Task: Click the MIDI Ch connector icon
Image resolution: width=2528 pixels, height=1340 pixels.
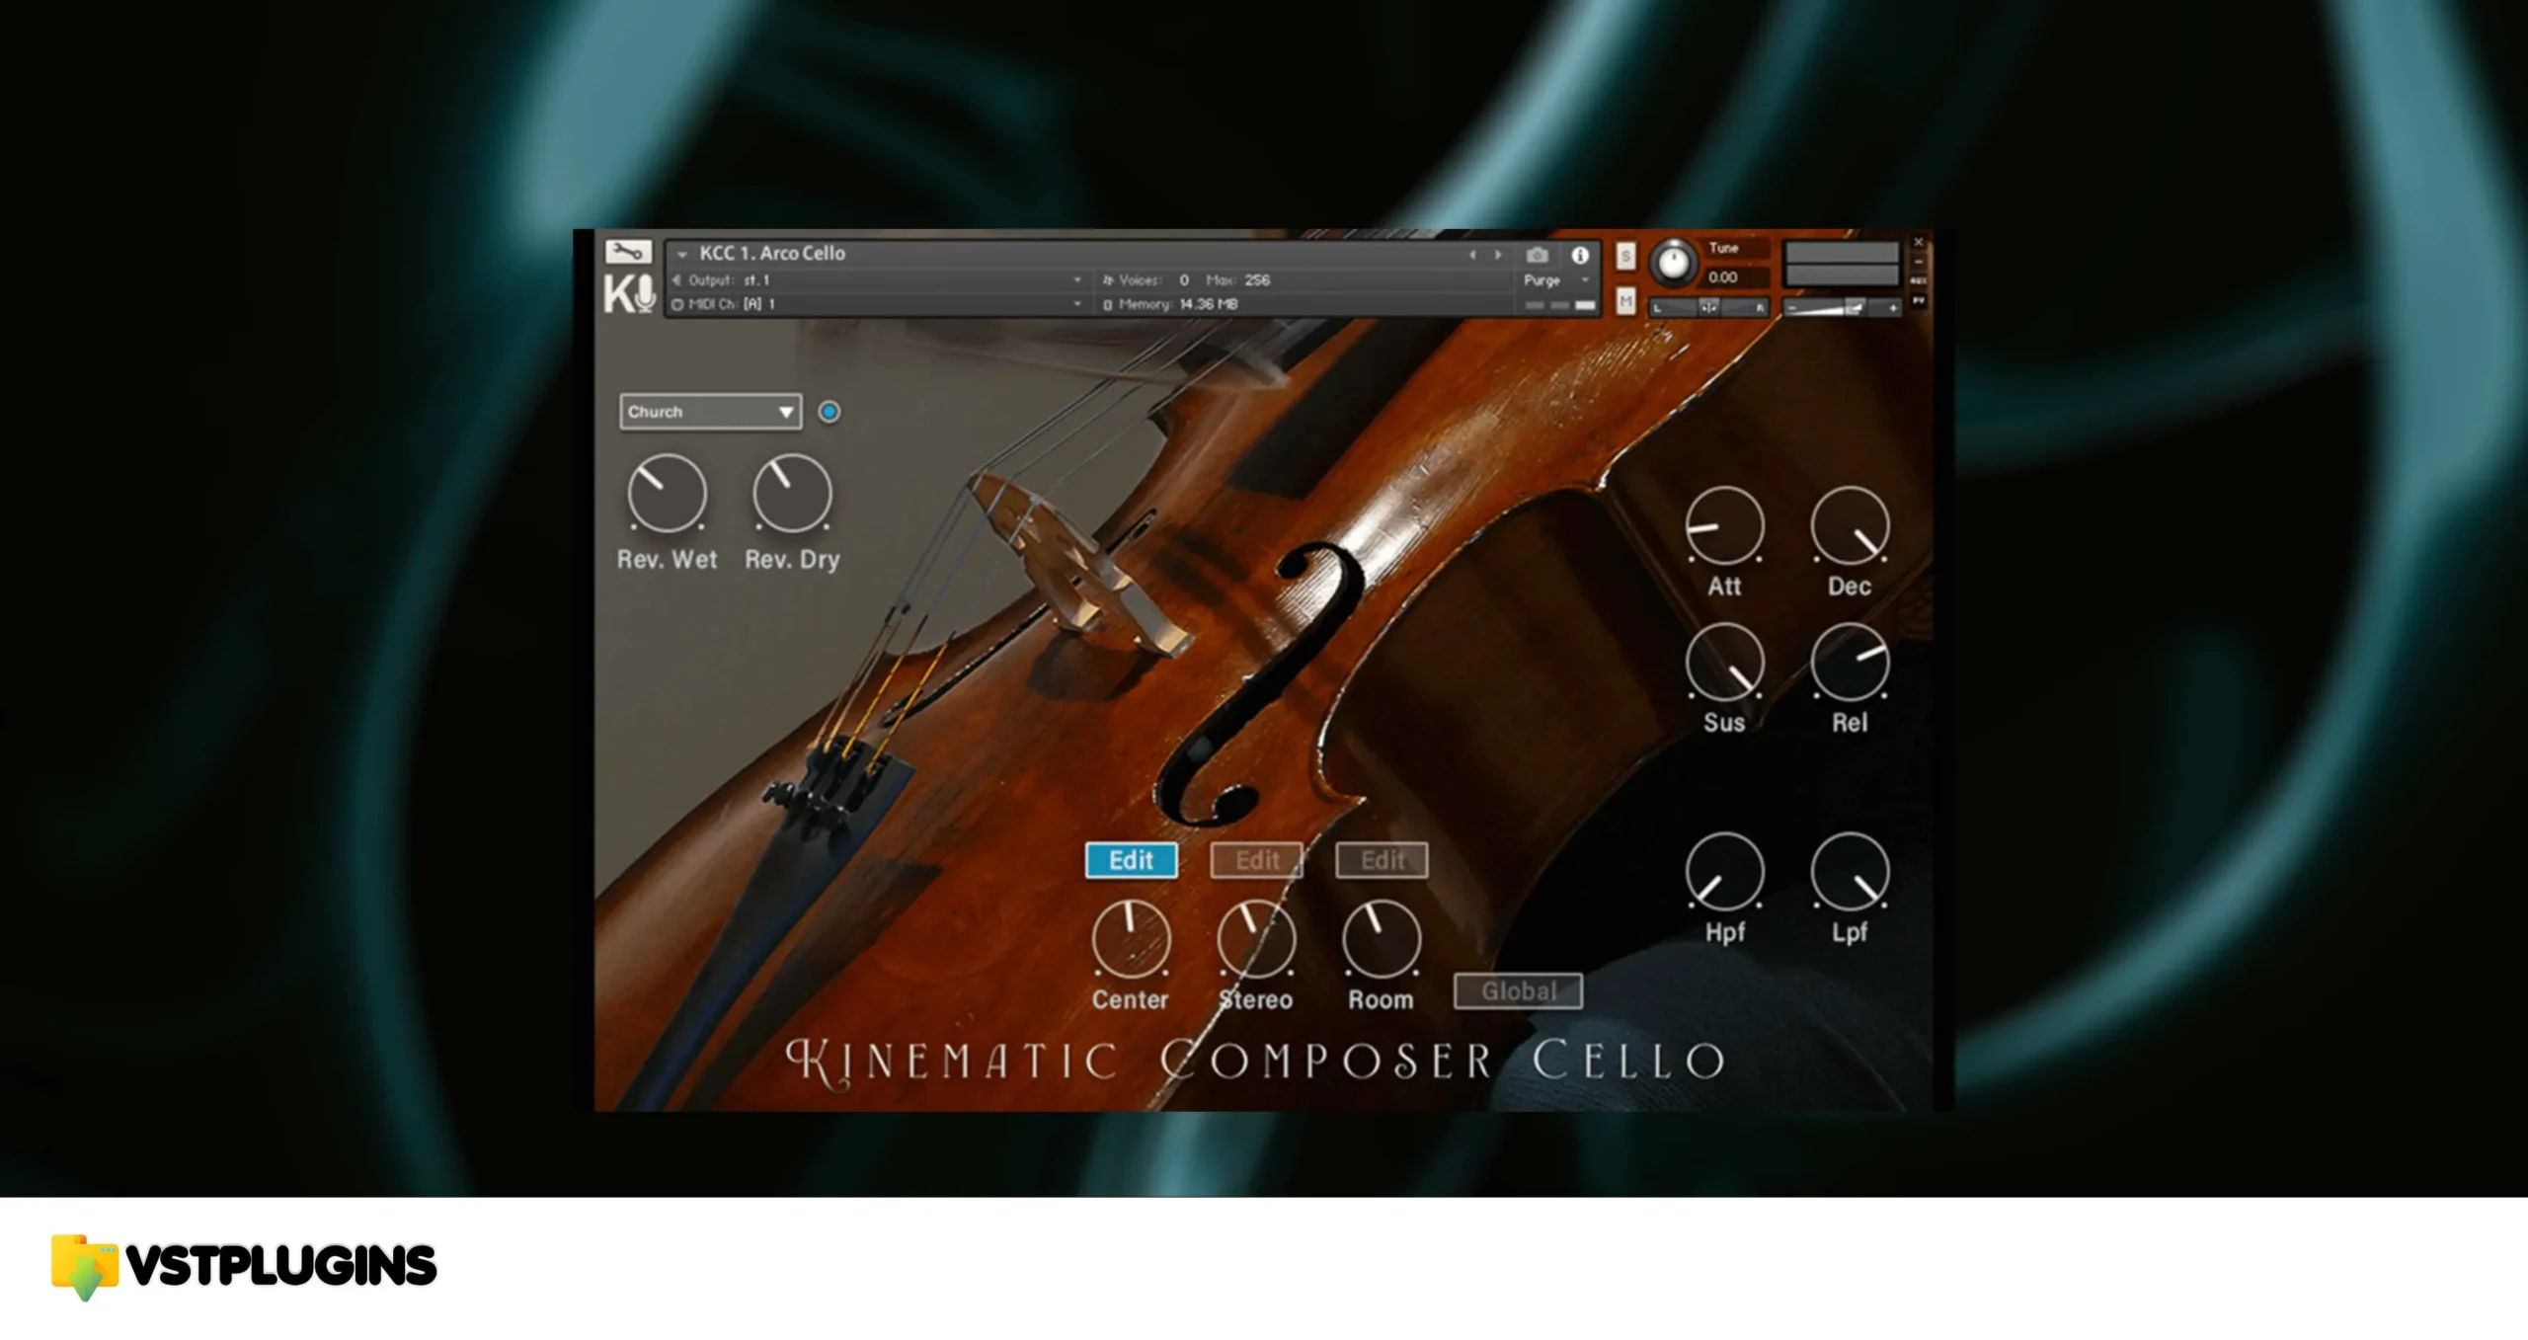Action: click(677, 305)
